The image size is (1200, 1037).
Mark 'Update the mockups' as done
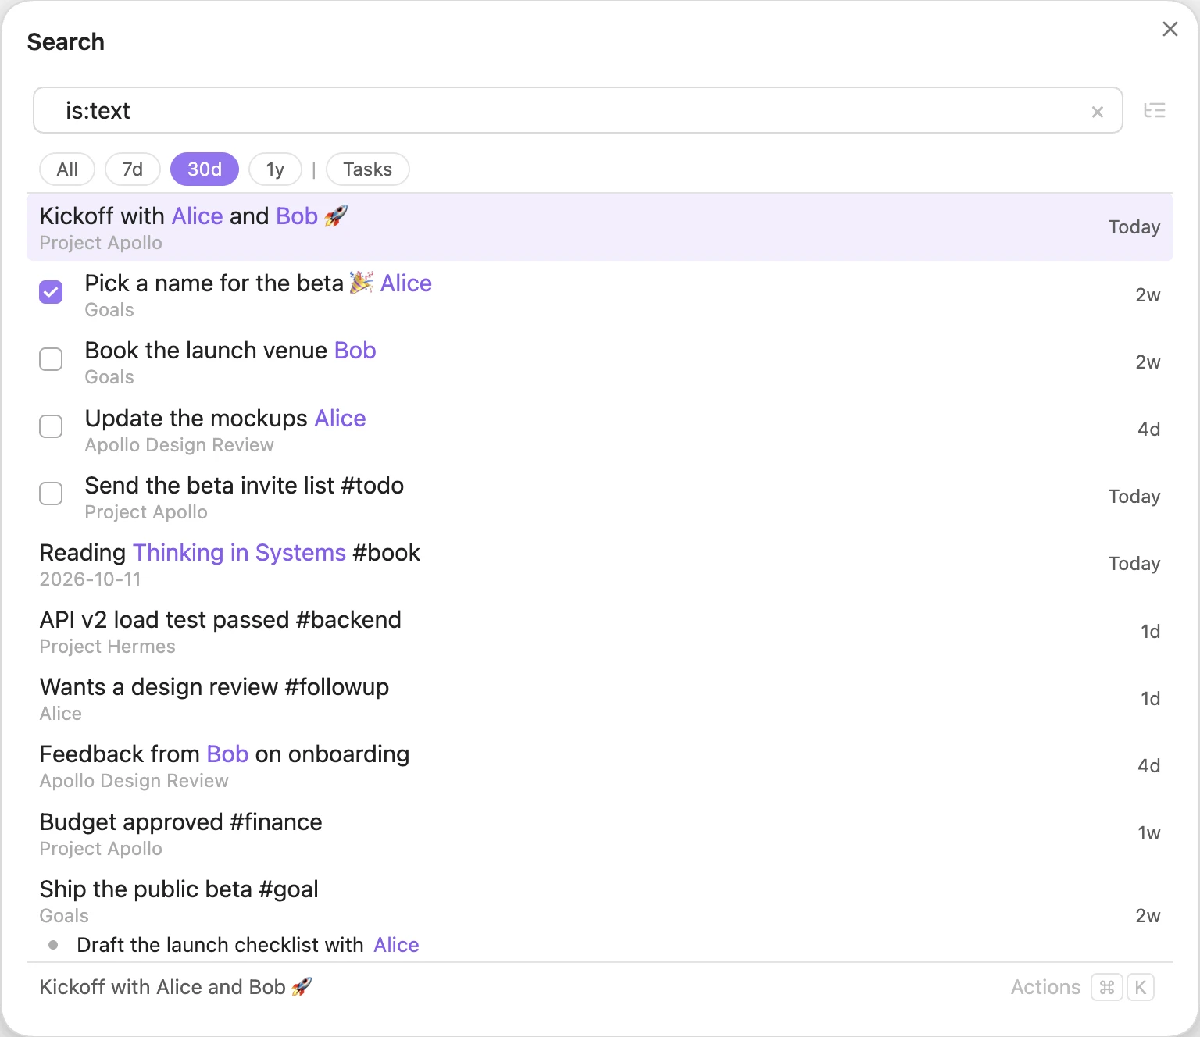pyautogui.click(x=51, y=426)
